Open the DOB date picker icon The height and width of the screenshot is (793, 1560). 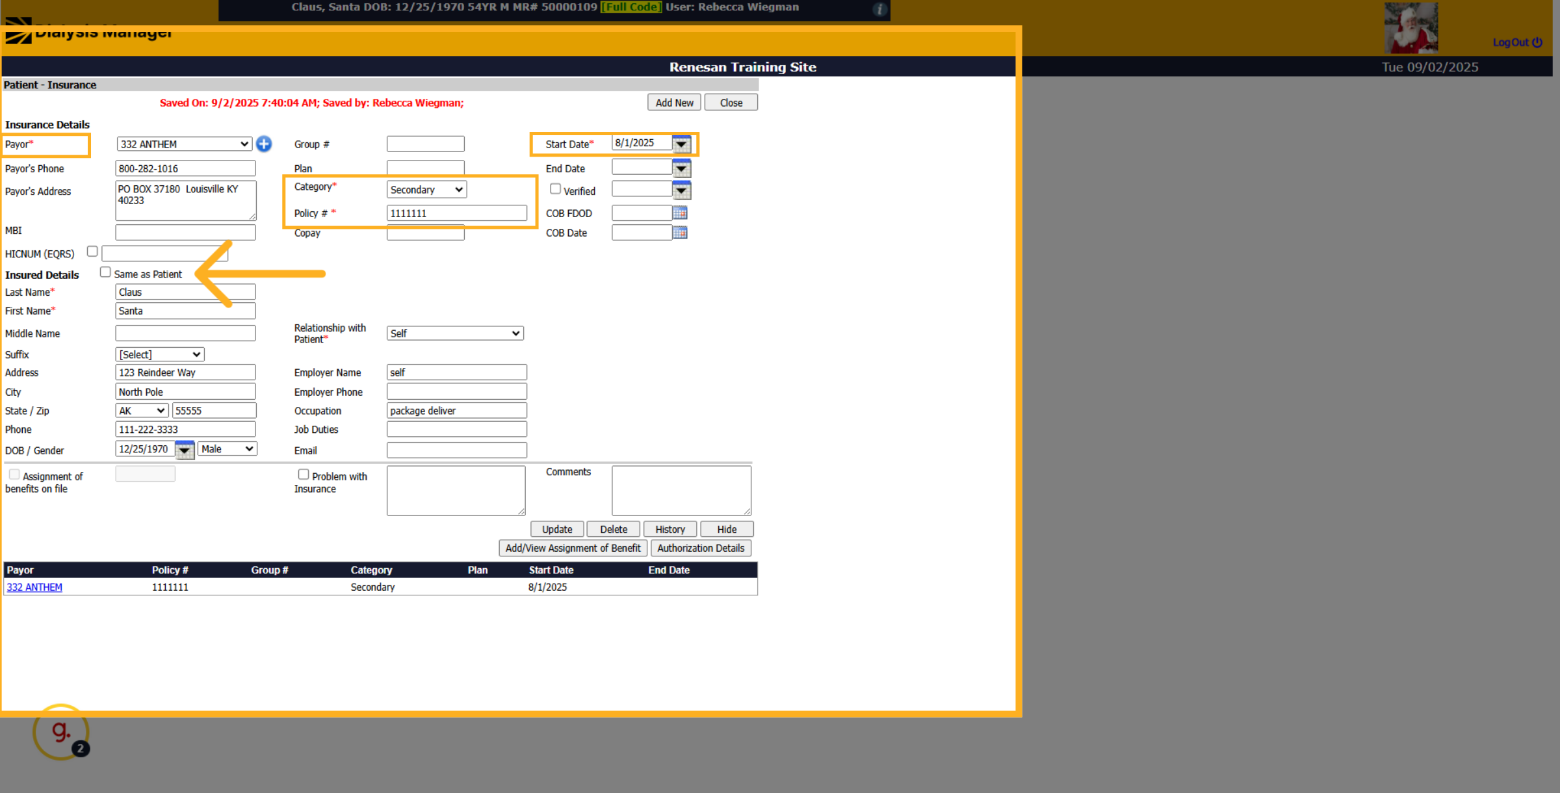pos(185,449)
